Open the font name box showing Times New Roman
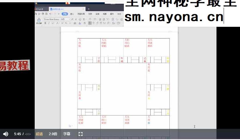The height and width of the screenshot is (140, 240). (x=52, y=19)
